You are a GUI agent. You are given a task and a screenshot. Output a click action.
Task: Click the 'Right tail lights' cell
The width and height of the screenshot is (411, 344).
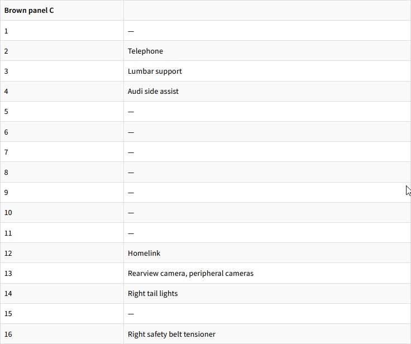(152, 294)
